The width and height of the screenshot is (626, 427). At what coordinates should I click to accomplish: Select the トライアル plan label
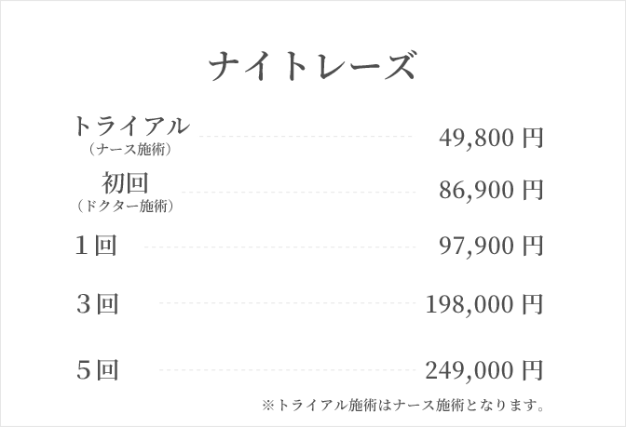pyautogui.click(x=131, y=126)
